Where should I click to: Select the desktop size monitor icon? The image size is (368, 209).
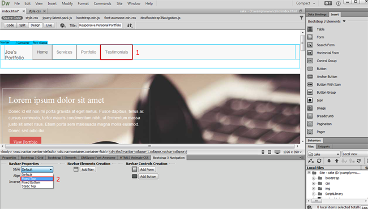277,152
